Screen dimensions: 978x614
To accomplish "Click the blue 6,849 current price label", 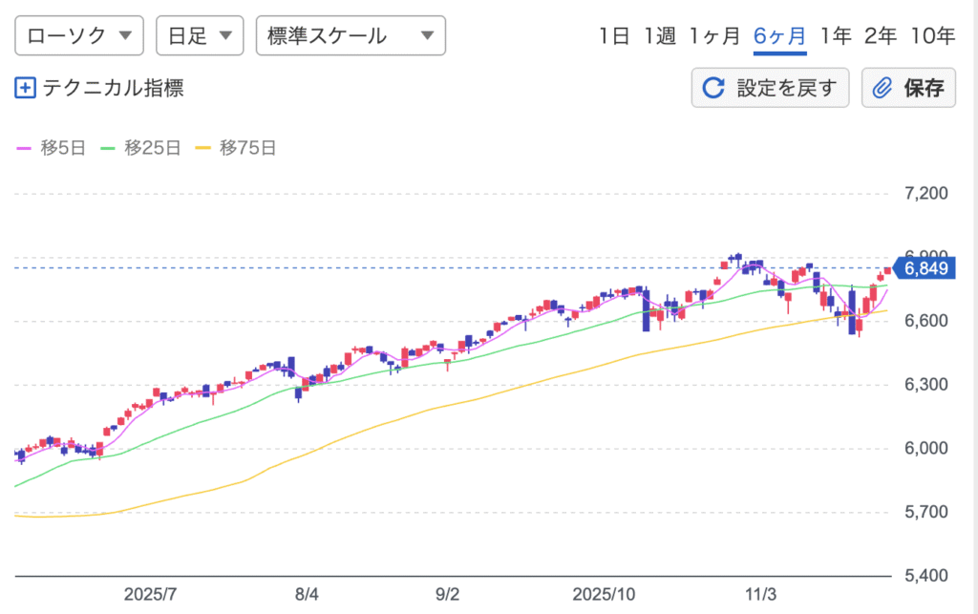I will [924, 268].
